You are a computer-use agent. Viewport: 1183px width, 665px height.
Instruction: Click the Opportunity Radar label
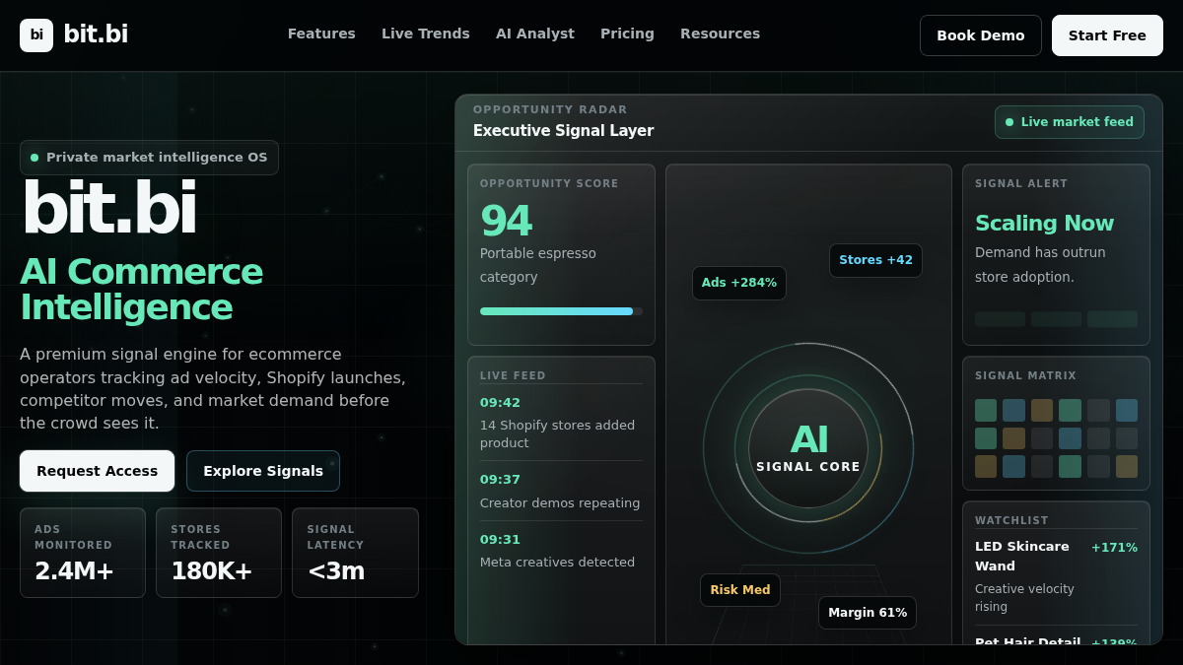[550, 109]
